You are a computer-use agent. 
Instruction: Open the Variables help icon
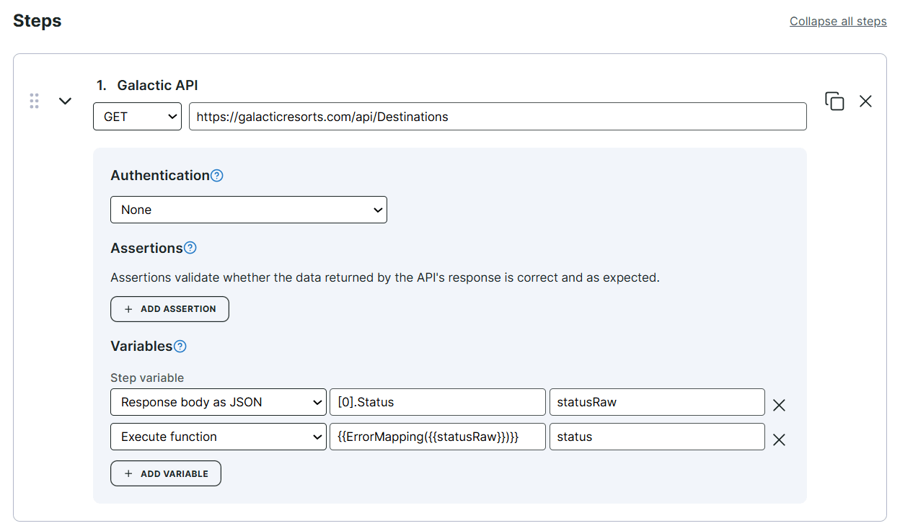coord(180,346)
